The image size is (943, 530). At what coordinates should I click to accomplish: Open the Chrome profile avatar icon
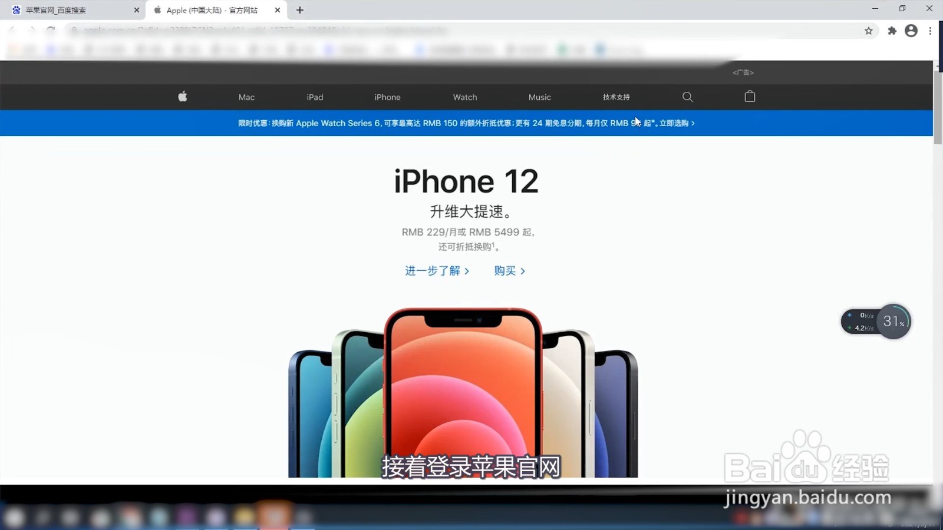coord(911,31)
